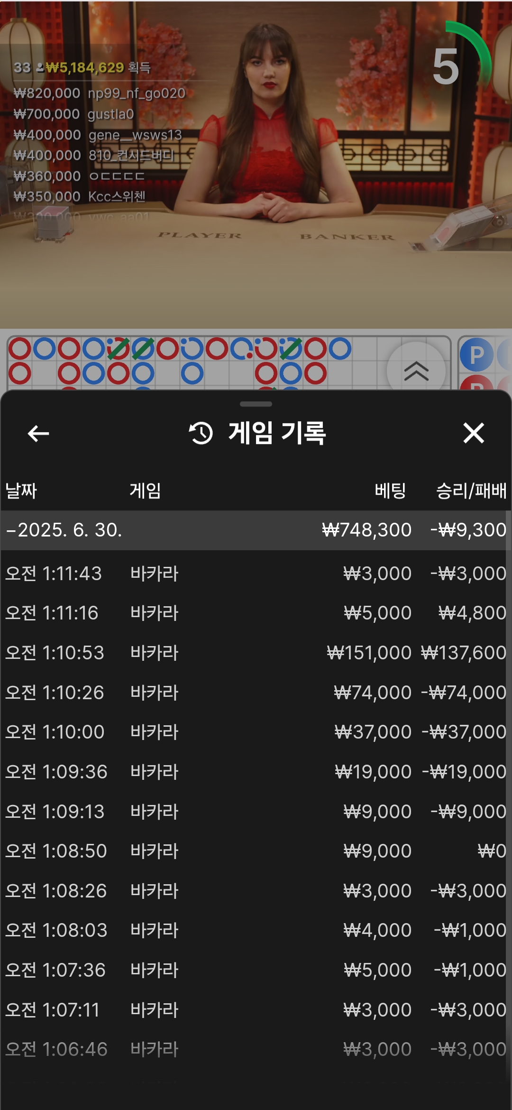Select the ₩0 result amount
512x1110 pixels.
click(x=492, y=851)
